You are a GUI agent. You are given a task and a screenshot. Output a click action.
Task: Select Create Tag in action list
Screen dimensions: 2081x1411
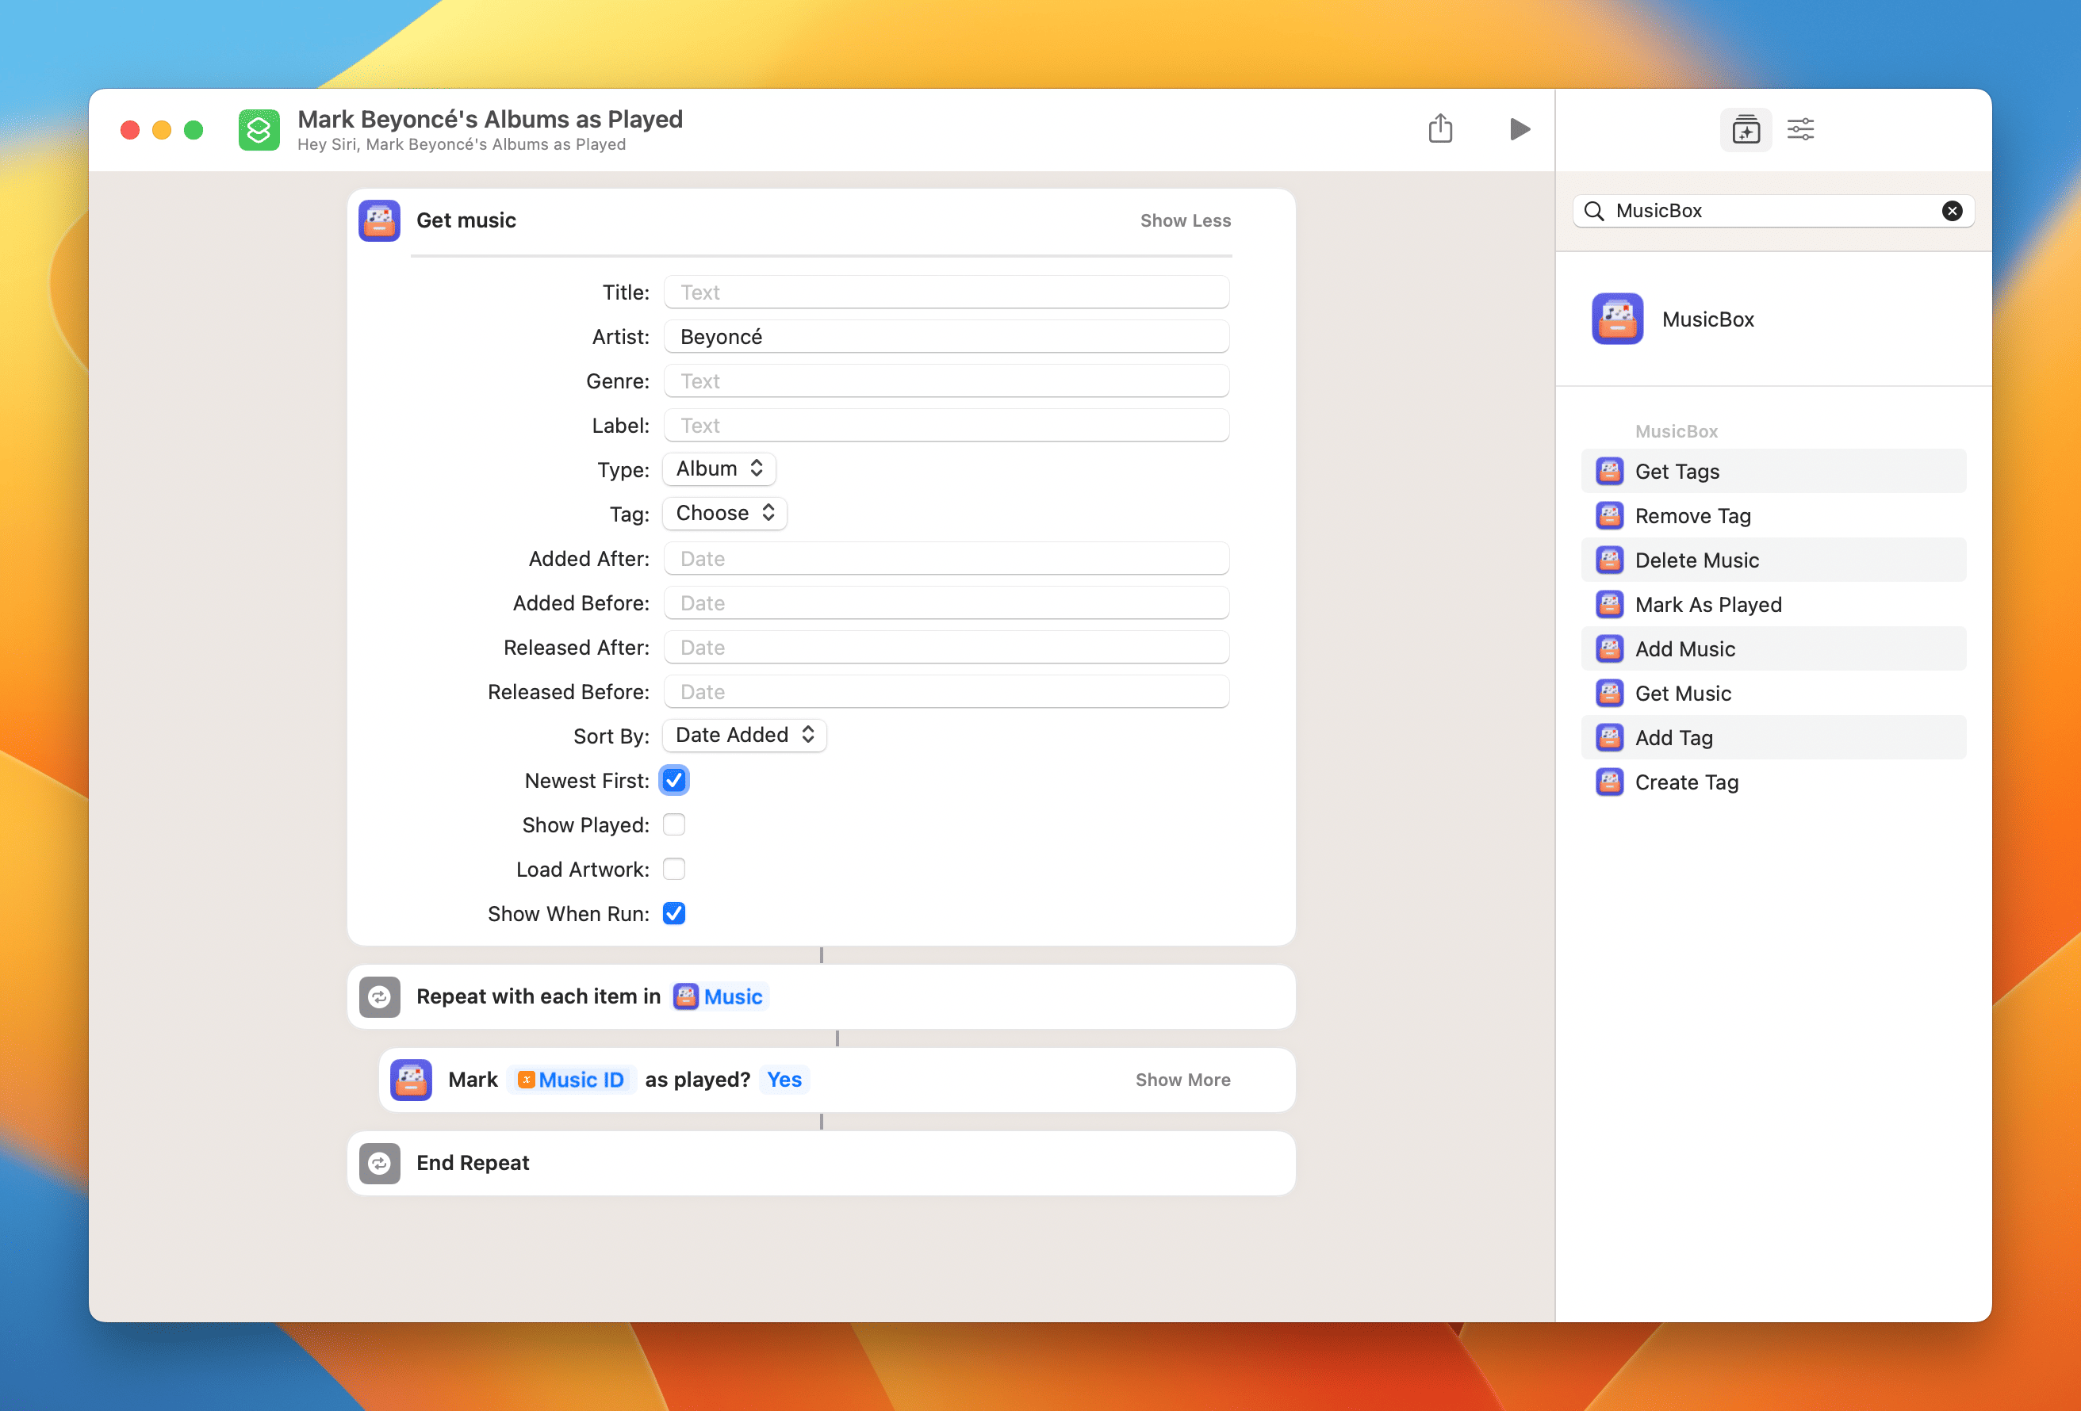coord(1774,782)
